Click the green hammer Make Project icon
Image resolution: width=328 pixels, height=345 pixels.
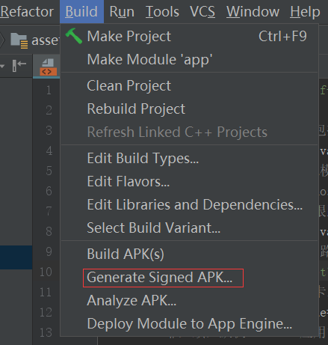pos(74,36)
